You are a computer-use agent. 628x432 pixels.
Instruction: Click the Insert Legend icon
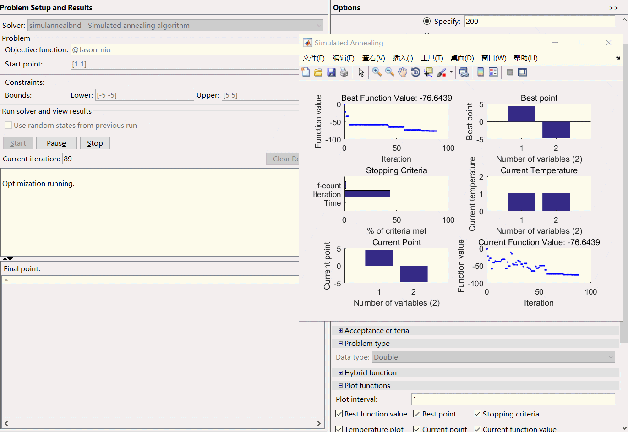point(493,72)
